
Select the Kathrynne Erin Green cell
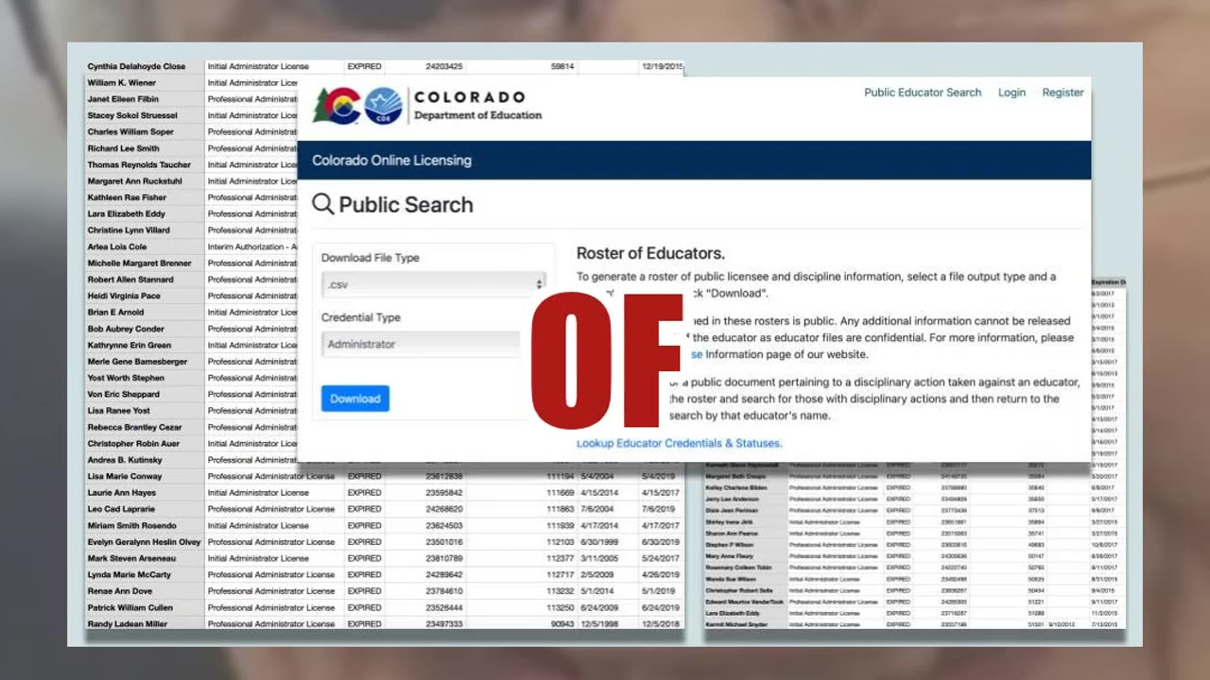[x=146, y=345]
